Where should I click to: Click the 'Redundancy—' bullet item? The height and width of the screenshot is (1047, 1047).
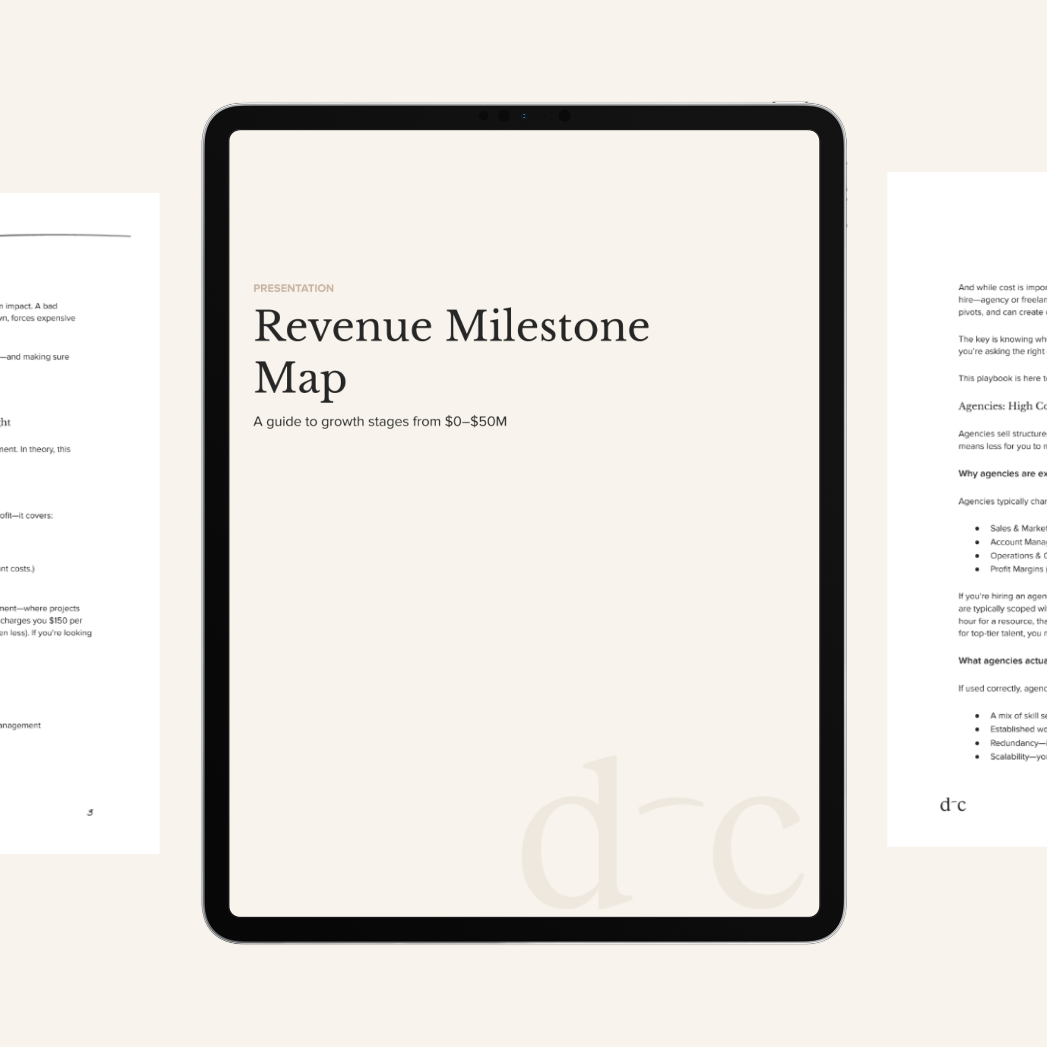coord(1018,743)
